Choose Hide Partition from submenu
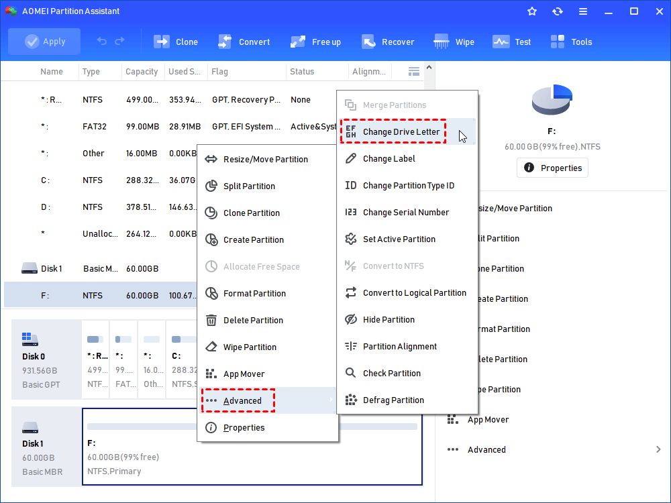Screen dimensions: 671x503 click(x=388, y=320)
